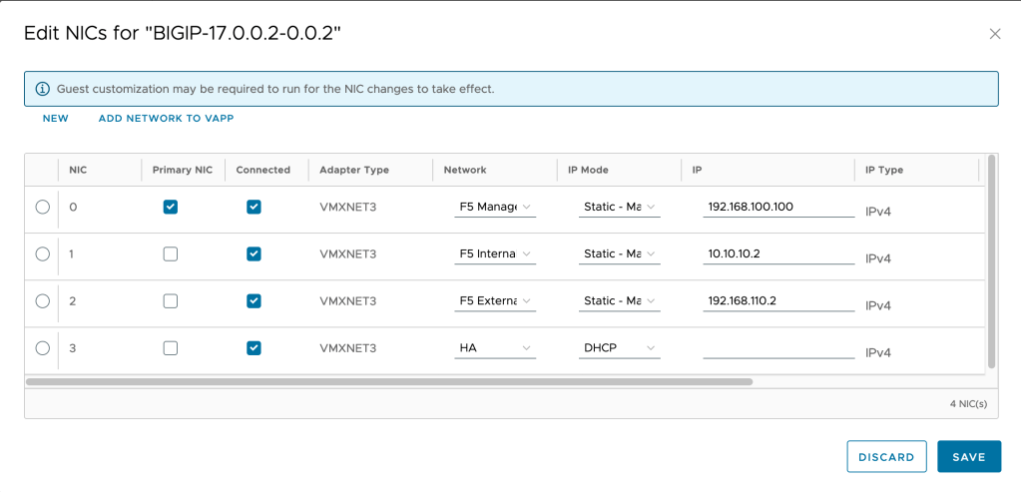Select the radio button for NIC 0

pos(42,207)
